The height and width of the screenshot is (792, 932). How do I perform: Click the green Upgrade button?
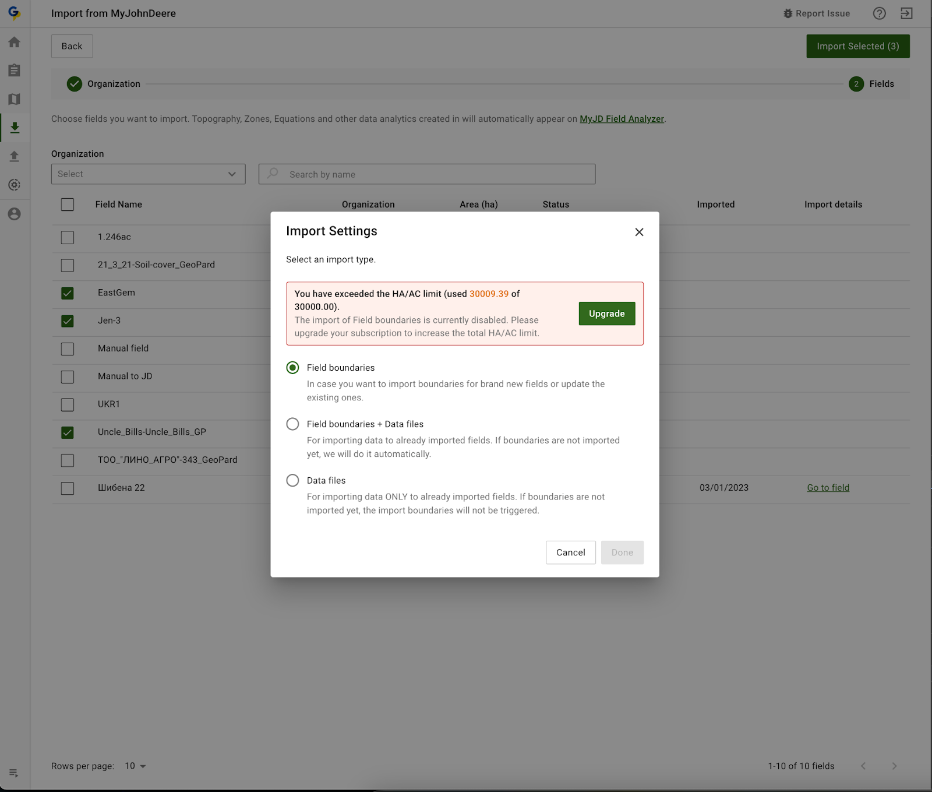click(x=606, y=314)
